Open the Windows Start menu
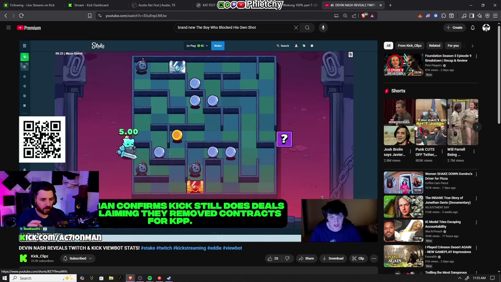The height and width of the screenshot is (282, 501). (x=5, y=278)
